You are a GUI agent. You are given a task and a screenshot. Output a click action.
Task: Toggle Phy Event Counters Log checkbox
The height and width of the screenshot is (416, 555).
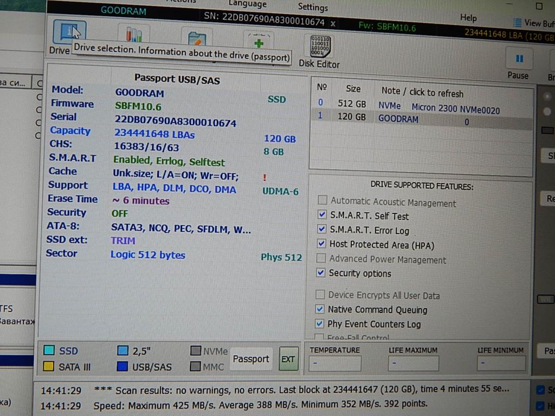320,324
